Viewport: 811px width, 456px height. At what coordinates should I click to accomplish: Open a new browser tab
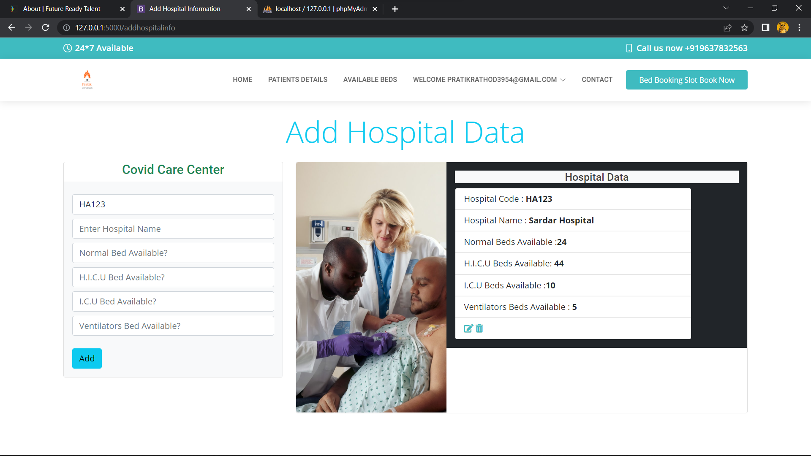tap(395, 9)
